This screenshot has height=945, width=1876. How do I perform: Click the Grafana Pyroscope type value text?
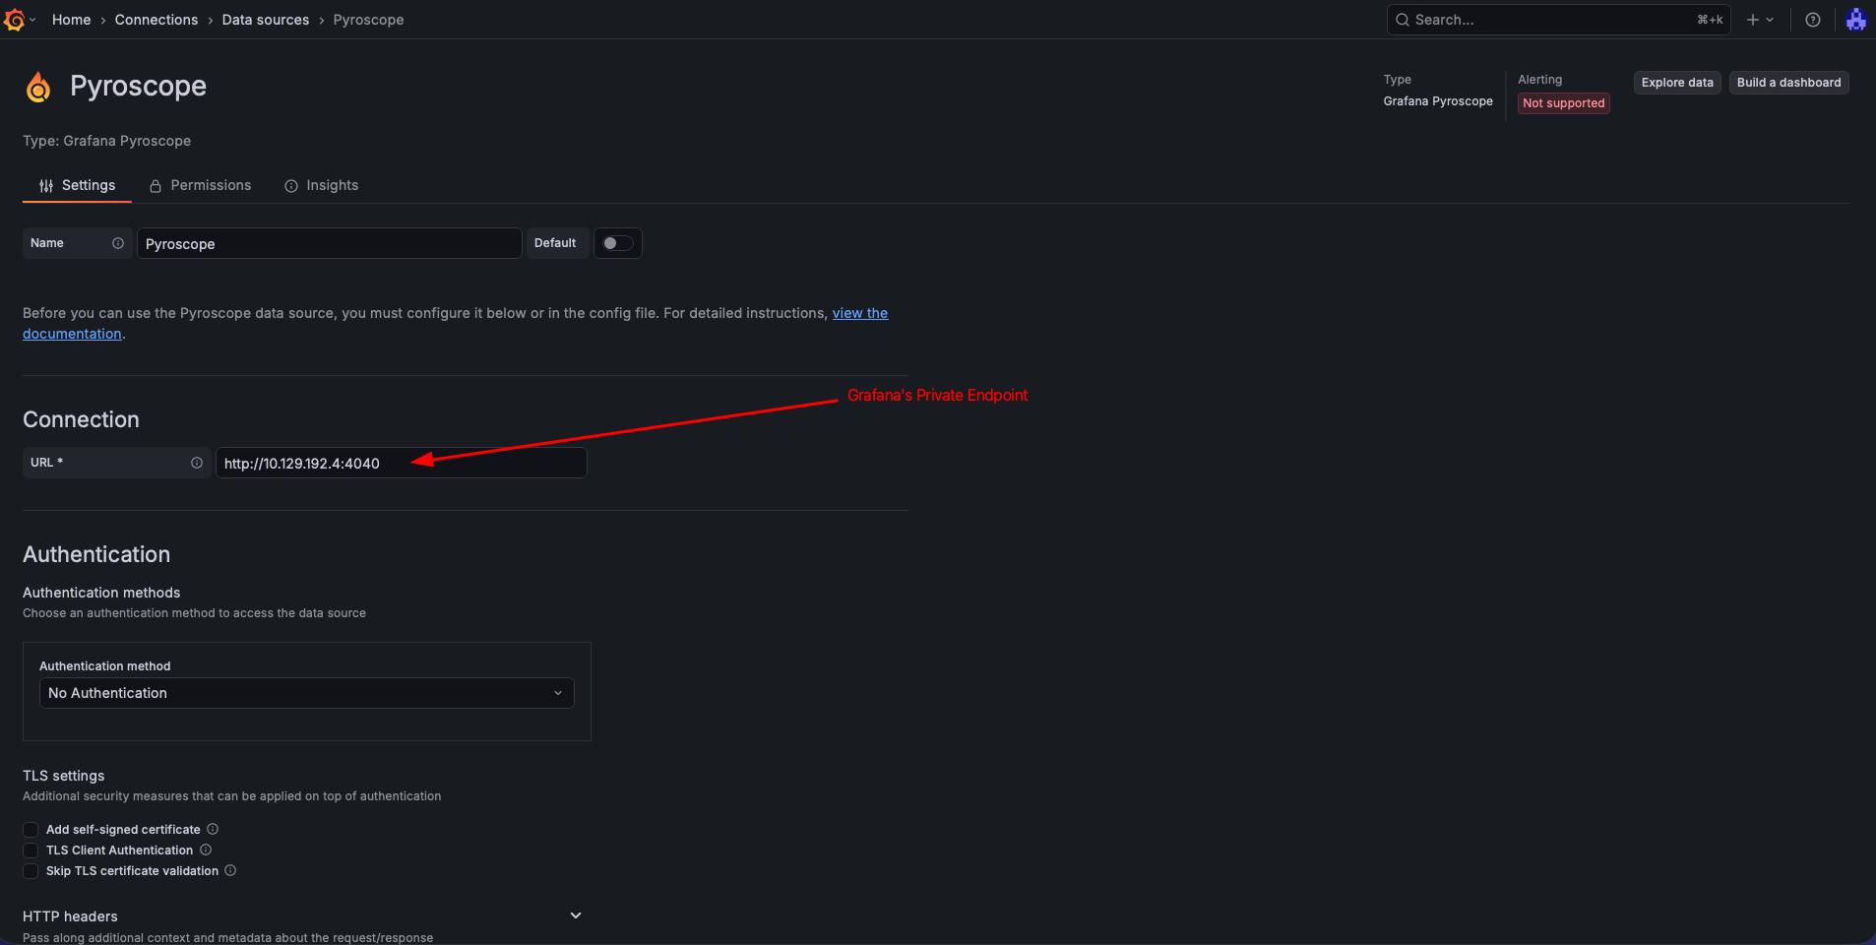click(1438, 101)
